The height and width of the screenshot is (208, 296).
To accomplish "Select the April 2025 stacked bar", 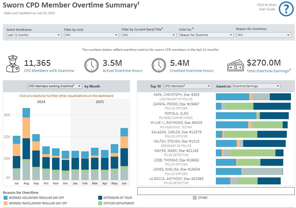I will [105, 165].
